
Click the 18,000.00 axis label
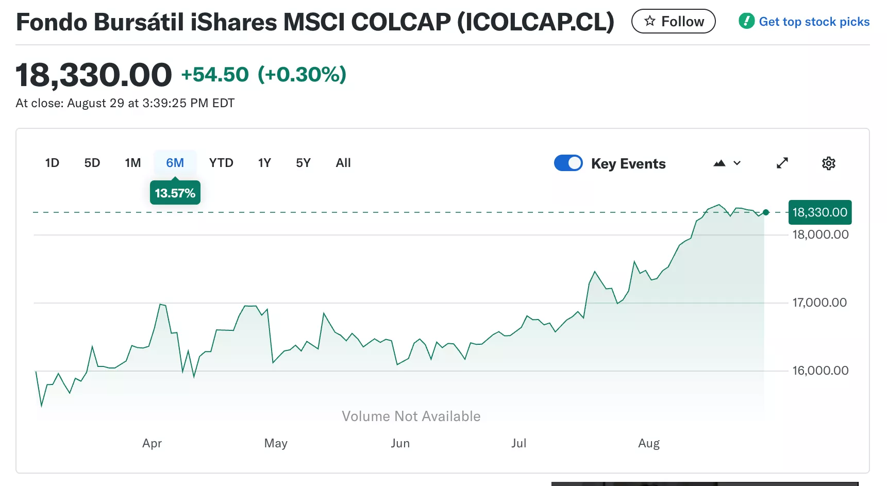(821, 234)
